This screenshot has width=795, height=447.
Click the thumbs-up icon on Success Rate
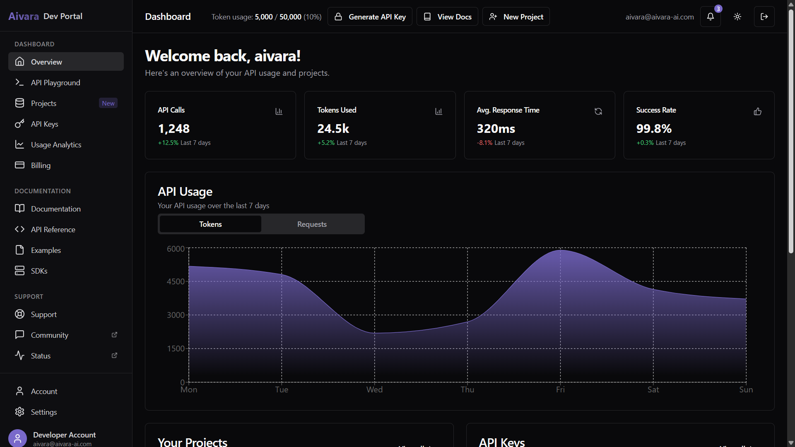tap(757, 111)
